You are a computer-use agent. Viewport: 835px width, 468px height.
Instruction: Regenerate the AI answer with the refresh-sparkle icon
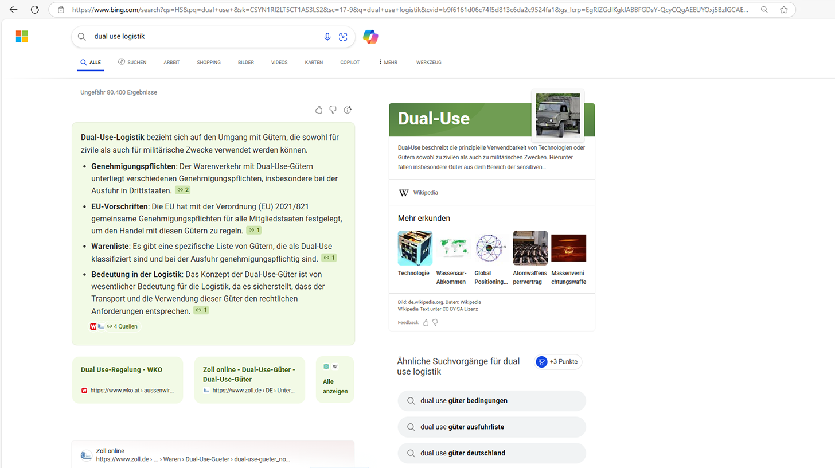click(348, 110)
